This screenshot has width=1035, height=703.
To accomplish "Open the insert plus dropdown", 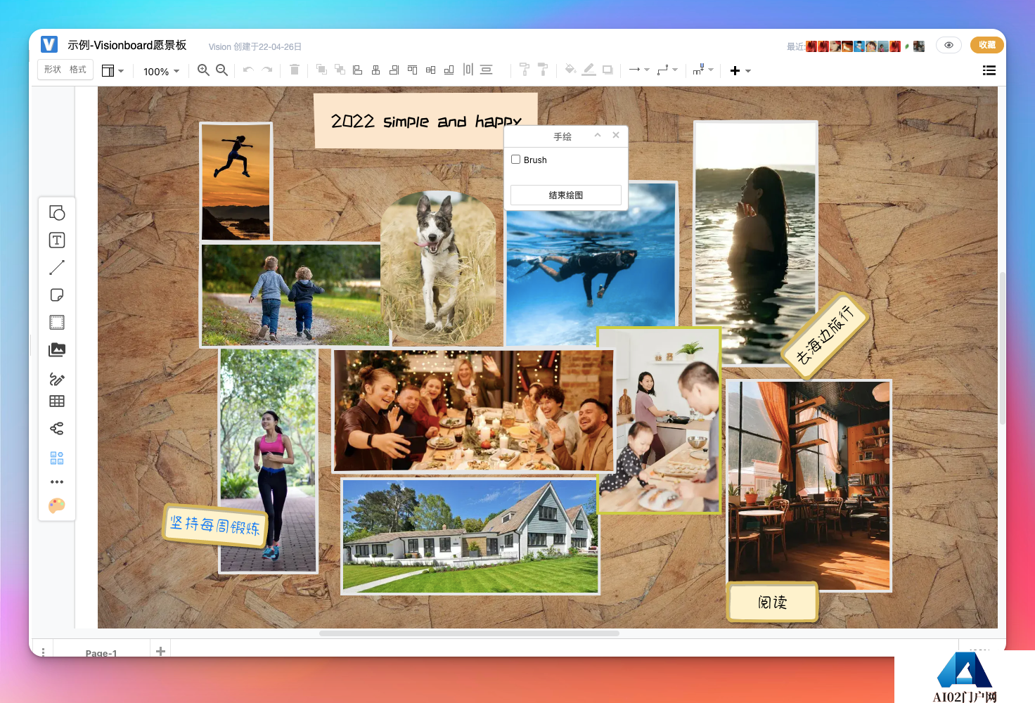I will point(740,70).
